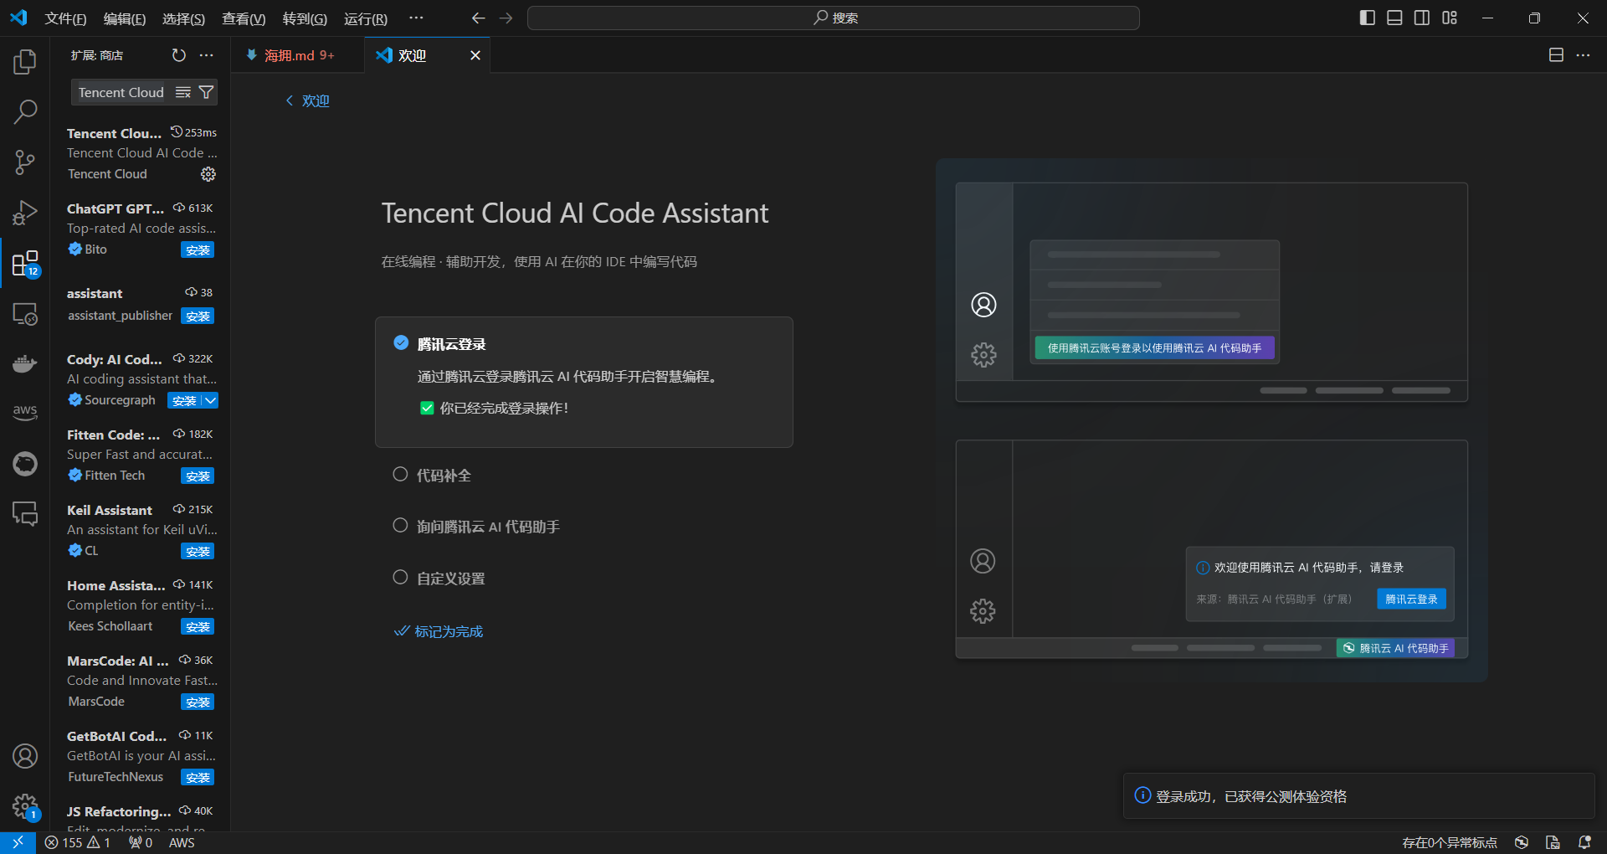Go back via 欢迎 breadcrumb link
This screenshot has width=1607, height=854.
click(308, 100)
